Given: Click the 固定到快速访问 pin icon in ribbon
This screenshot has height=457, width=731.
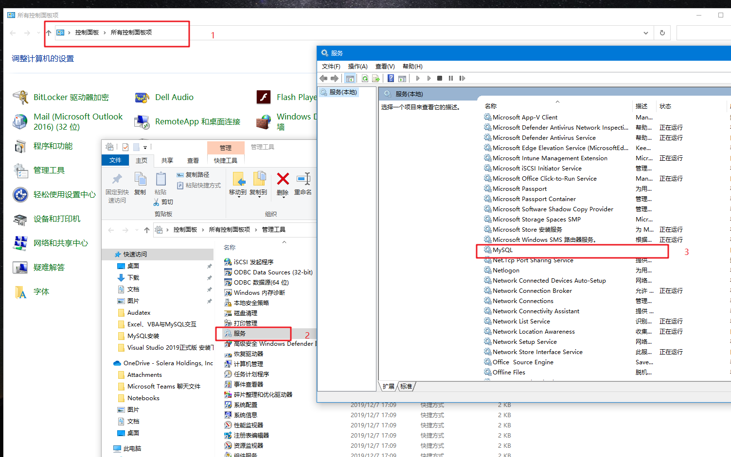Looking at the screenshot, I should pyautogui.click(x=117, y=179).
